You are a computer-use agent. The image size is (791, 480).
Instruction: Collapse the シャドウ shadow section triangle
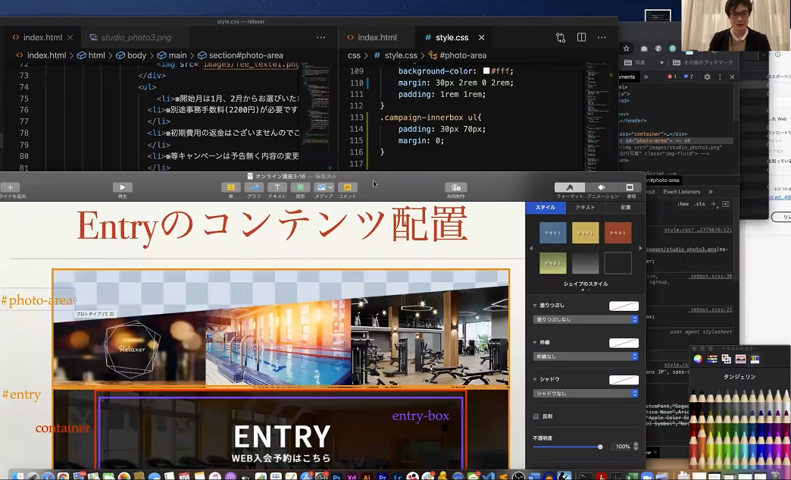pos(534,379)
